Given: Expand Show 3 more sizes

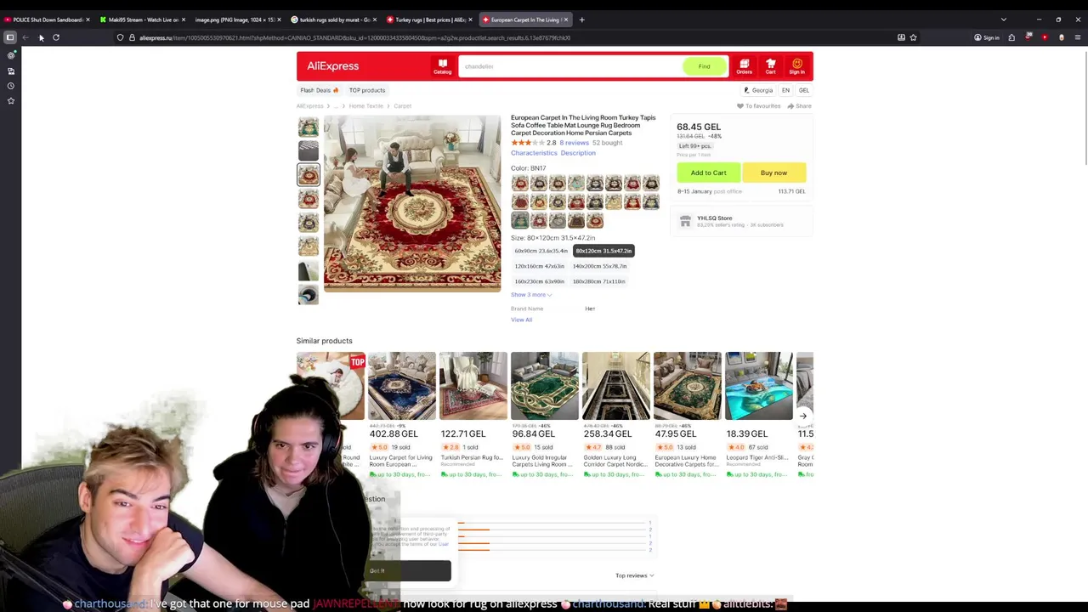Looking at the screenshot, I should [531, 295].
